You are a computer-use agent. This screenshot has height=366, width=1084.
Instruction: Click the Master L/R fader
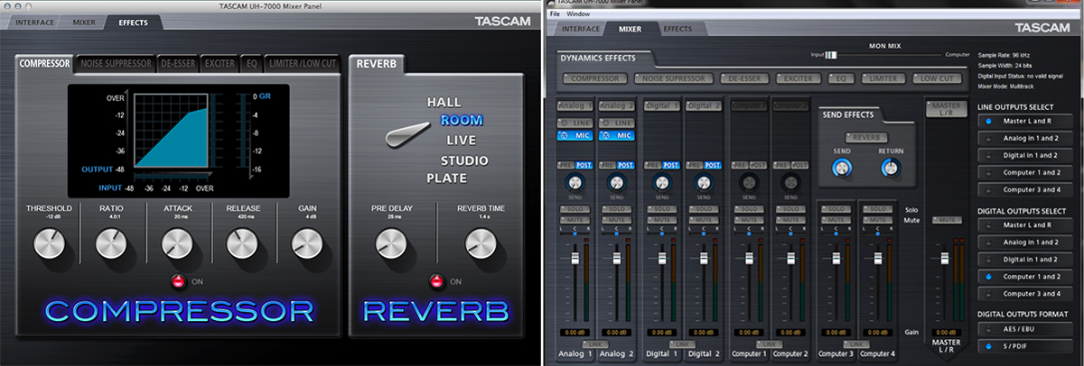click(x=944, y=258)
